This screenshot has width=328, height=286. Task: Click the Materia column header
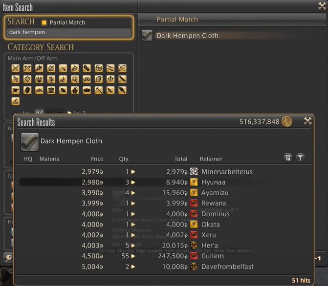(49, 159)
